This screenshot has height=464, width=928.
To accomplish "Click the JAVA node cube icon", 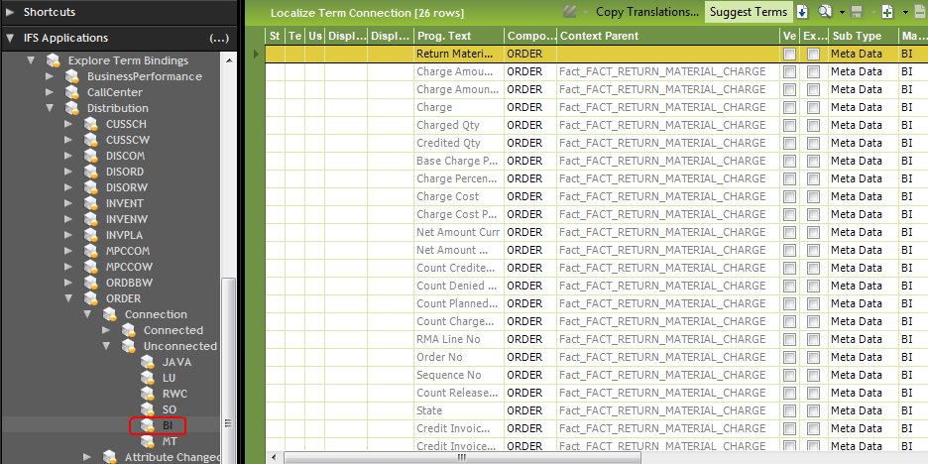I will coord(148,362).
